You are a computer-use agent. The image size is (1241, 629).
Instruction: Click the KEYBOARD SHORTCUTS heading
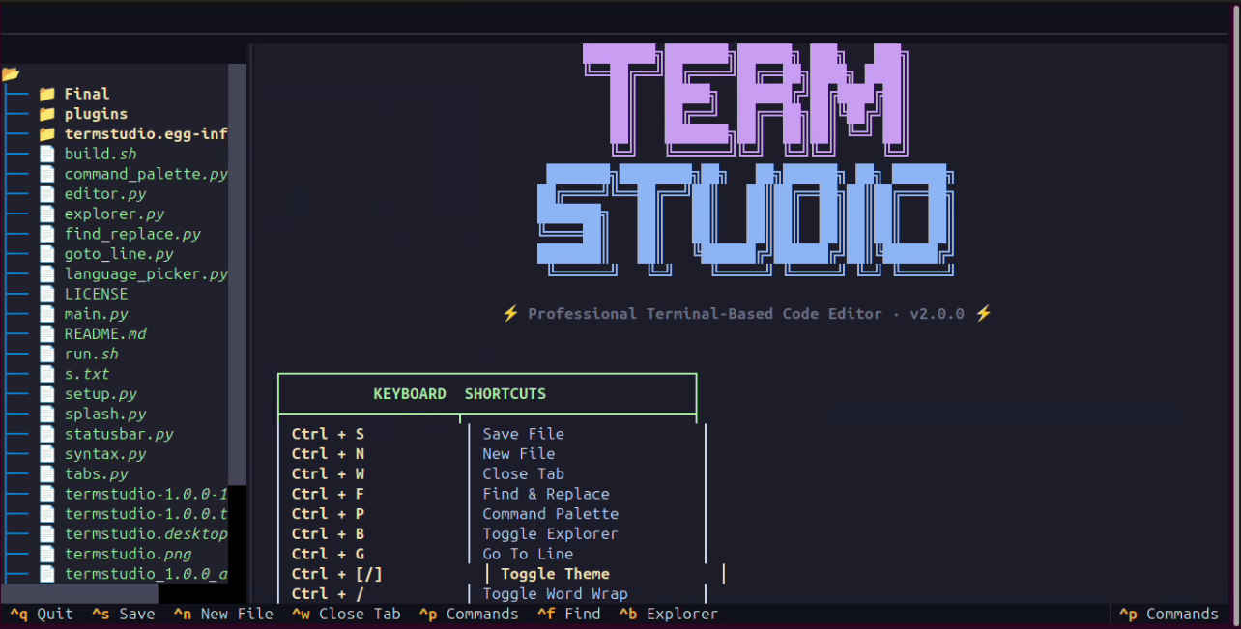[x=460, y=394]
